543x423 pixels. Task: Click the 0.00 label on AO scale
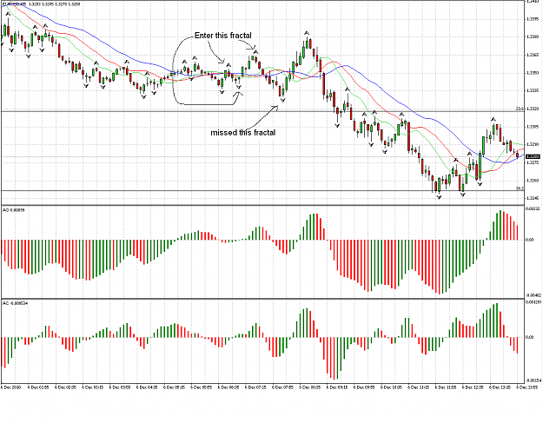(530, 240)
